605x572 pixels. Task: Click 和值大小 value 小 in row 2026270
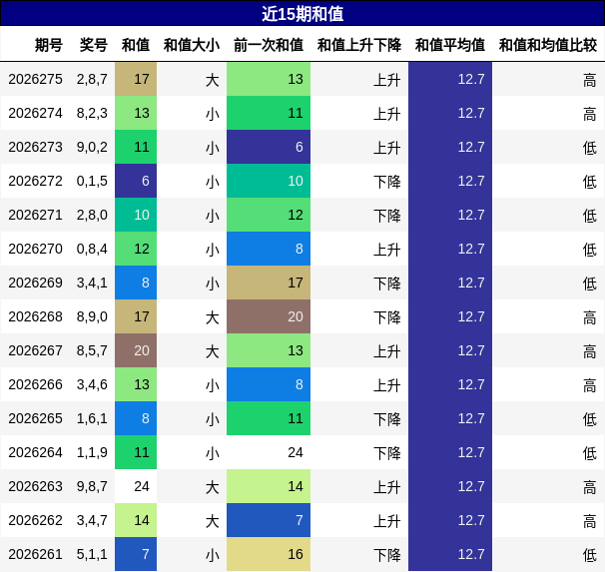213,250
